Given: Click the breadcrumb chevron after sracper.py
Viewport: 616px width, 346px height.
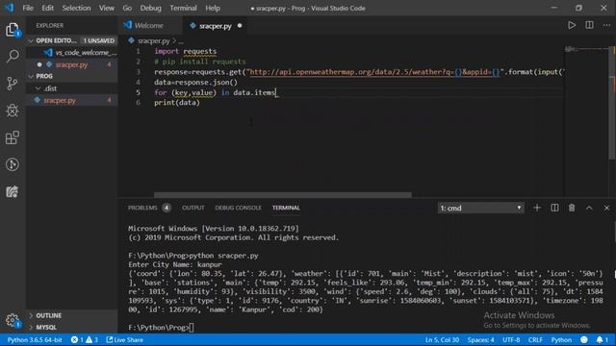Looking at the screenshot, I should [174, 40].
